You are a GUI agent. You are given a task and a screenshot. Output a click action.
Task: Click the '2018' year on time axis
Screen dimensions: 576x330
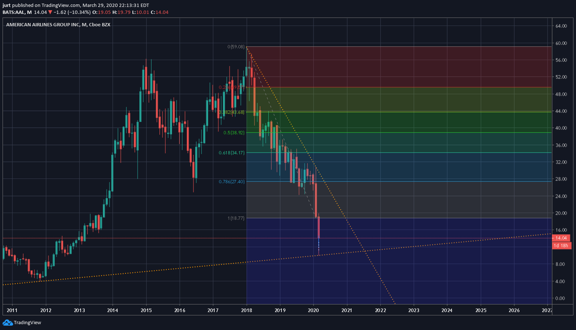click(246, 310)
